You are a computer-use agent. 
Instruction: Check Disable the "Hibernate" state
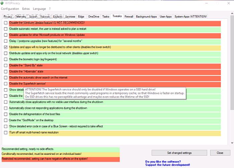pyautogui.click(x=6, y=71)
